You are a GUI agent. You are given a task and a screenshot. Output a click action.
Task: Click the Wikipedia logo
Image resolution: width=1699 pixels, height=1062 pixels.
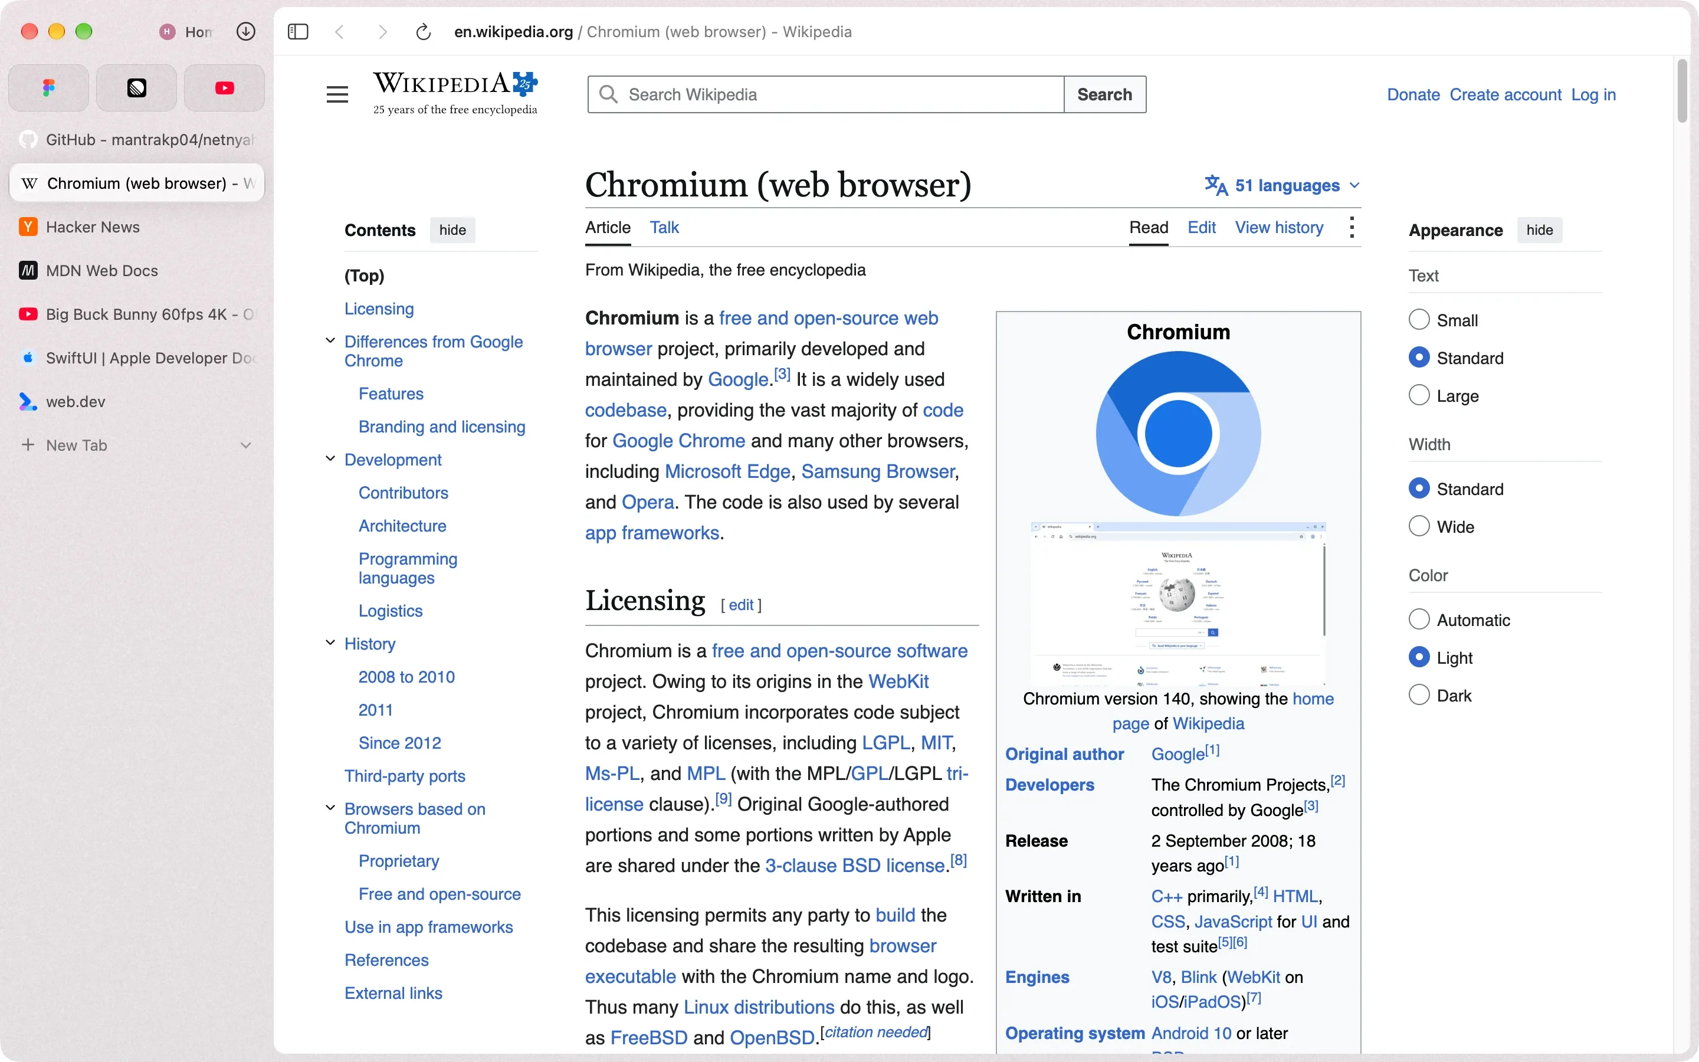click(x=455, y=93)
